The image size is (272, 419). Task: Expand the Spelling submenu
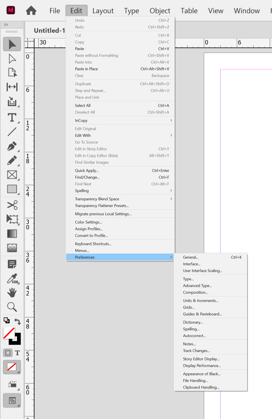[x=120, y=191]
